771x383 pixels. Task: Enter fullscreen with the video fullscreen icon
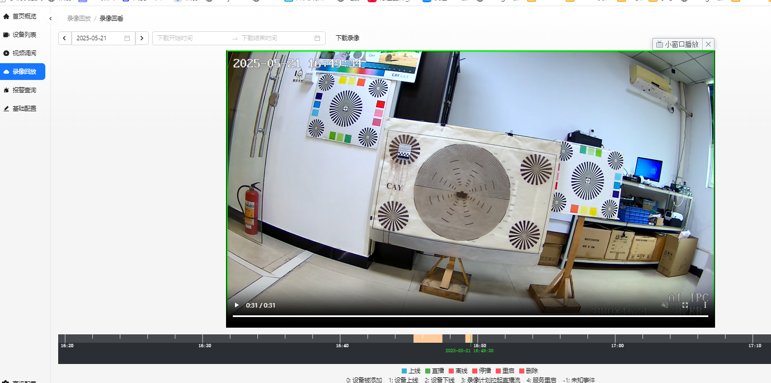[x=685, y=305]
